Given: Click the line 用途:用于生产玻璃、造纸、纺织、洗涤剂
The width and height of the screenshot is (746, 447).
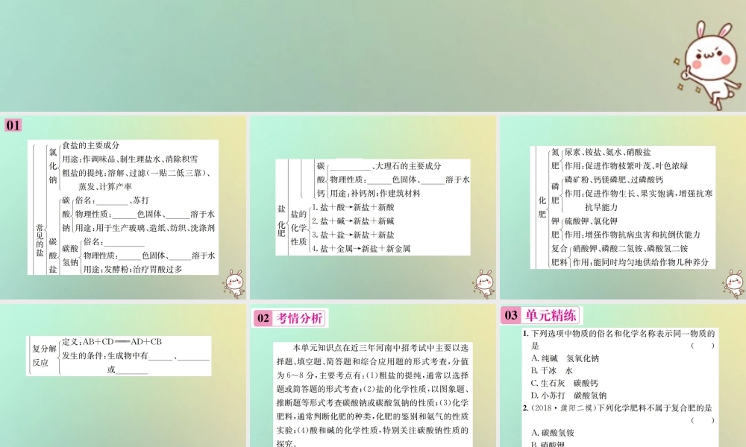Looking at the screenshot, I should coord(145,228).
